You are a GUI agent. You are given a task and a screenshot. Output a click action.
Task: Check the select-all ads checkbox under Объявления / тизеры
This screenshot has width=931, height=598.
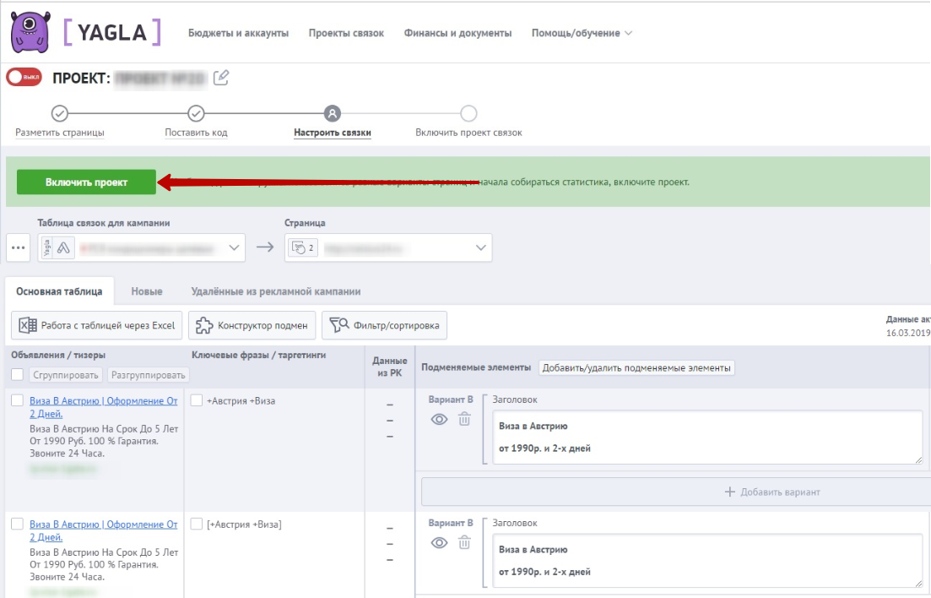tap(18, 374)
